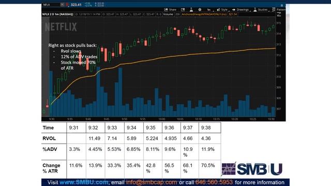This screenshot has height=186, width=331.
Task: Click the 323.41 last price value
Action: click(x=76, y=5)
